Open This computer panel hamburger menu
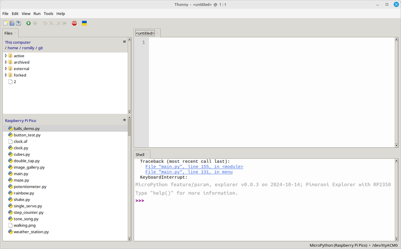Viewport: 401px width, 249px height. [x=124, y=42]
